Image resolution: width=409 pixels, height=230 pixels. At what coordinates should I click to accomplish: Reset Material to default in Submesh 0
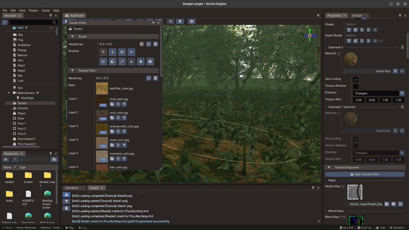click(338, 53)
